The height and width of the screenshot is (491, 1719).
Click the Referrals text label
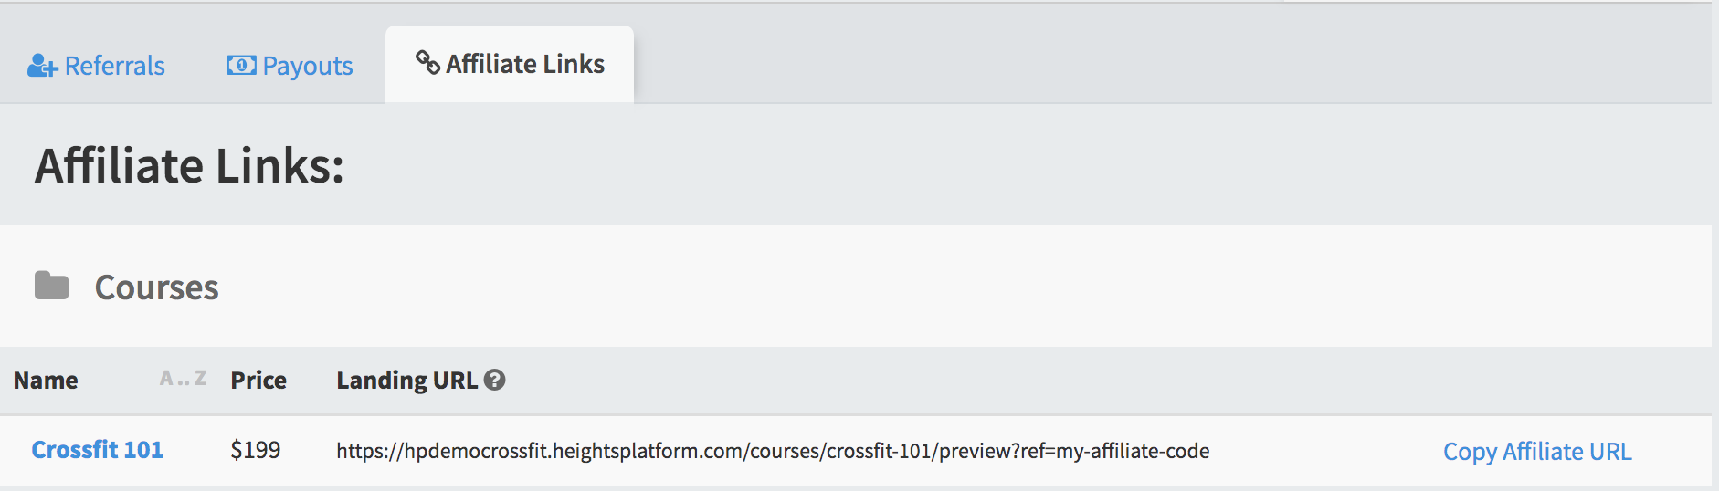pos(115,66)
